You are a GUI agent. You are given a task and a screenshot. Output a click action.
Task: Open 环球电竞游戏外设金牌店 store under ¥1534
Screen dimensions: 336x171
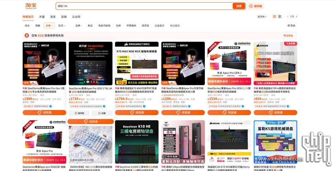(x=229, y=106)
